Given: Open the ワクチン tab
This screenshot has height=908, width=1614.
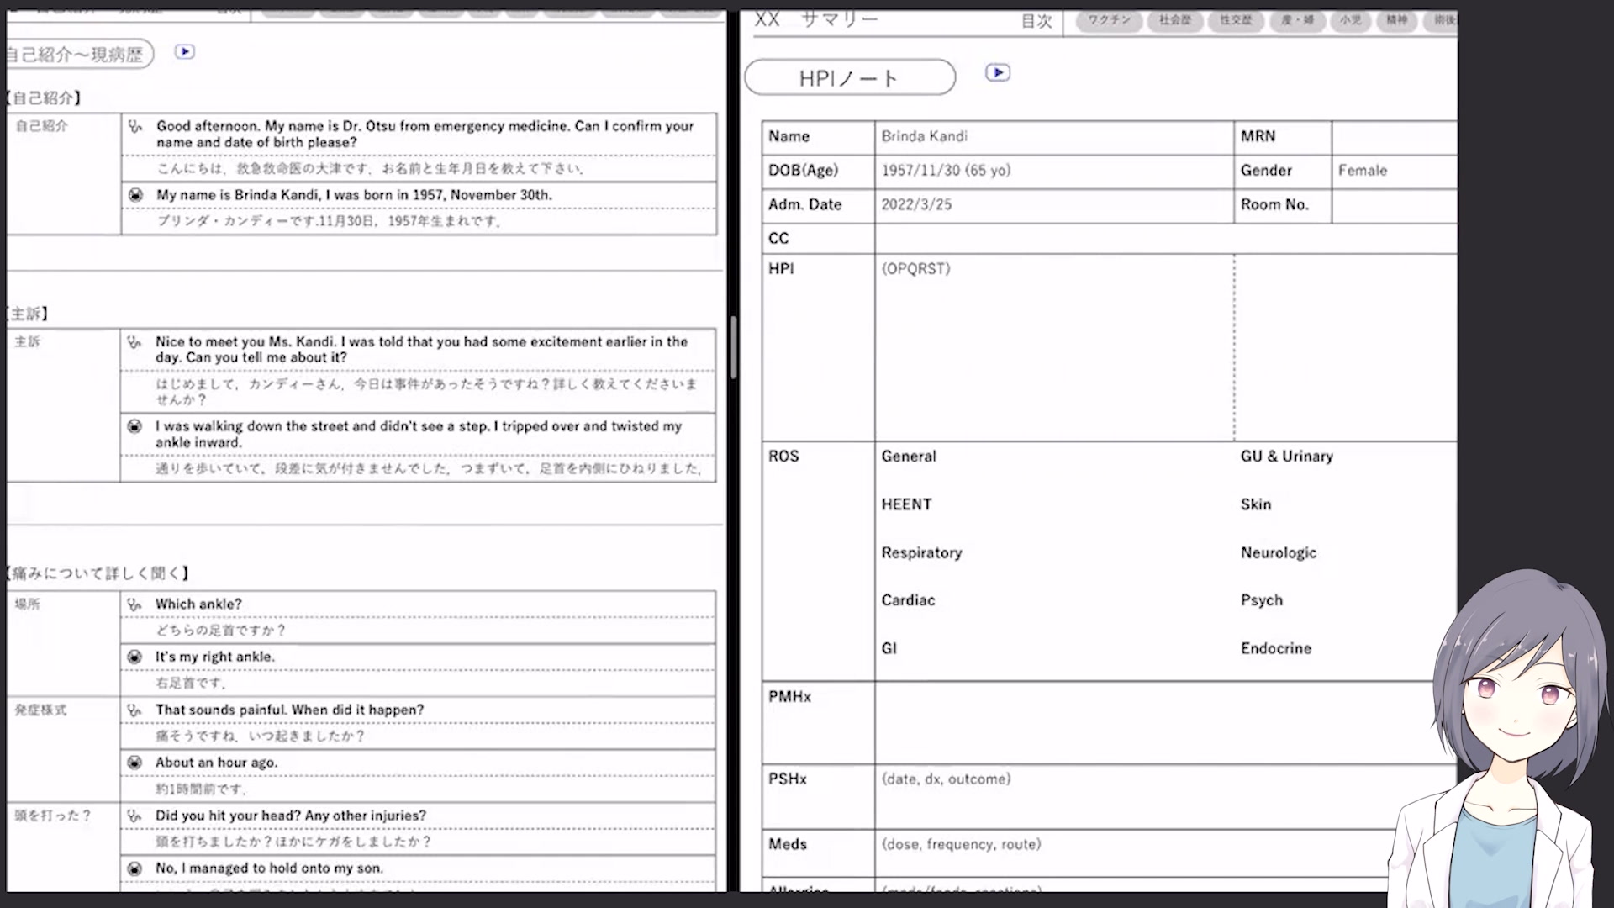Looking at the screenshot, I should coord(1109,20).
